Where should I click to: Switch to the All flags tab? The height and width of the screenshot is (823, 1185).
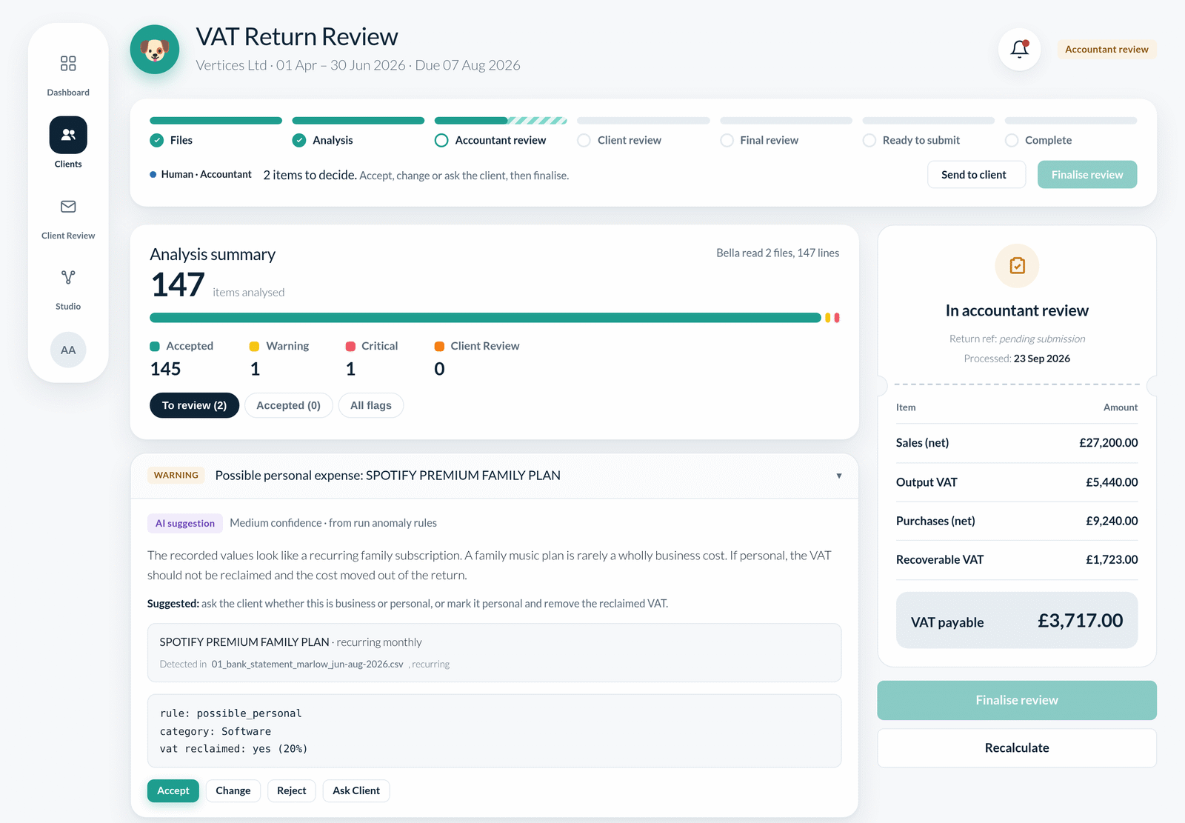point(371,405)
